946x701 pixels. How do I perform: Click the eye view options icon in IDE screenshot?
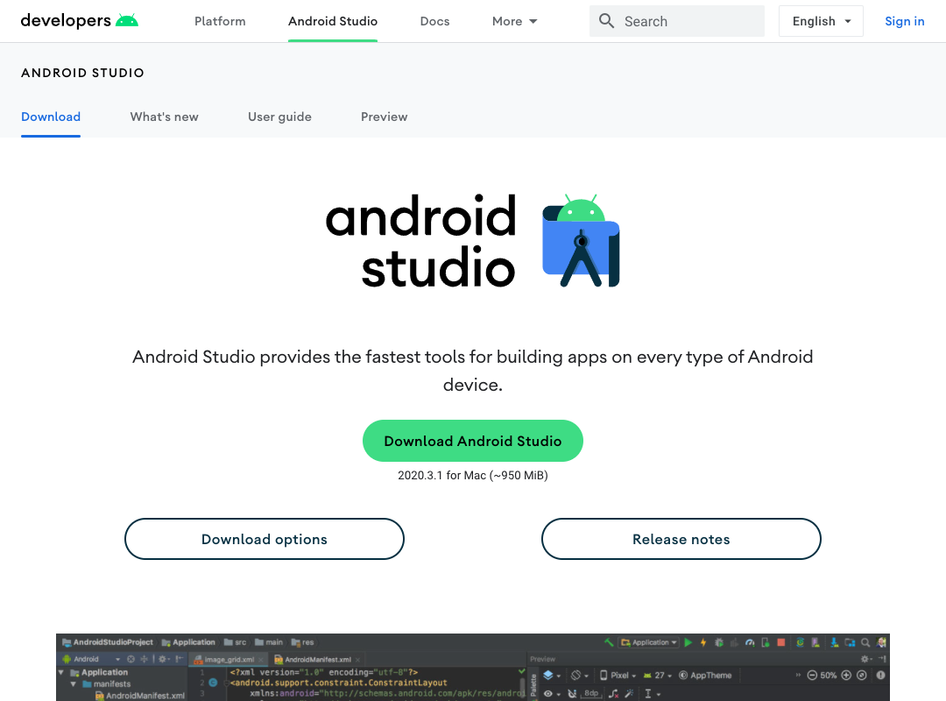click(547, 694)
